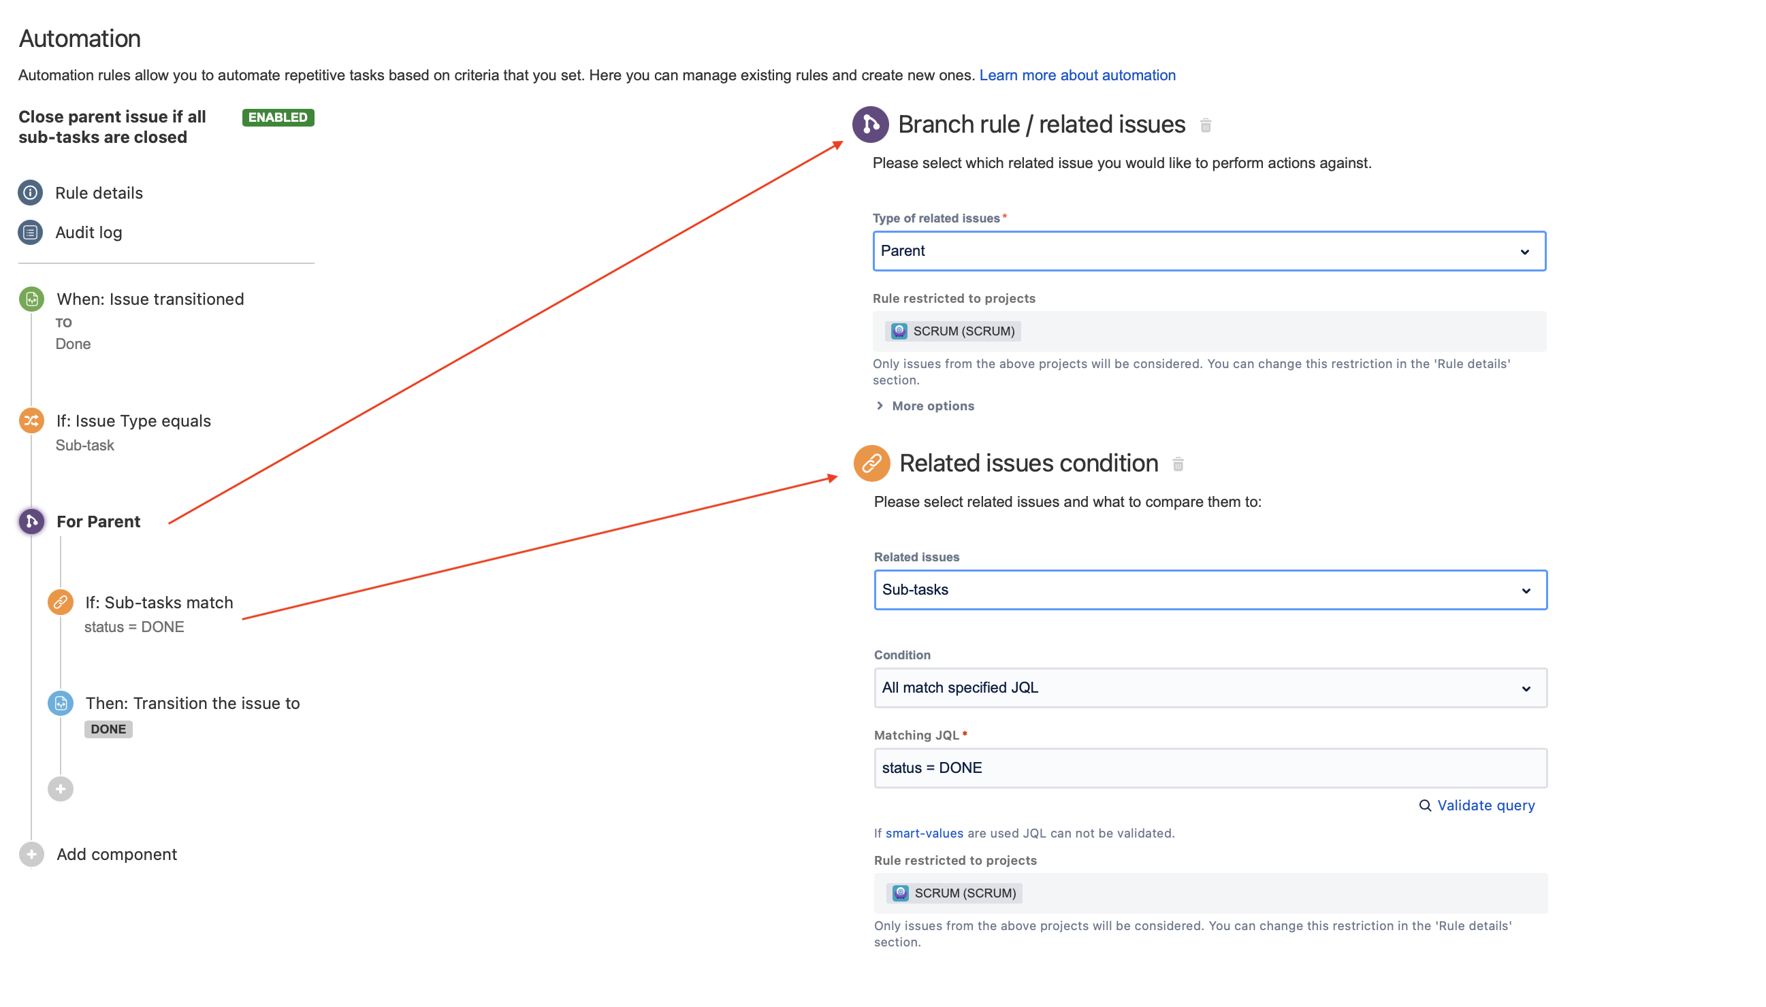Click the SCRUM project icon under Rule restricted
The image size is (1766, 1007).
coord(898,331)
